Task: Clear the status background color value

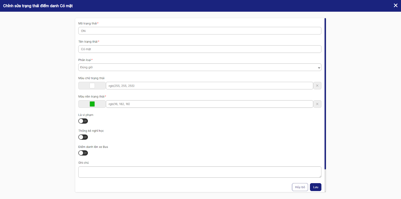Action: (x=317, y=104)
